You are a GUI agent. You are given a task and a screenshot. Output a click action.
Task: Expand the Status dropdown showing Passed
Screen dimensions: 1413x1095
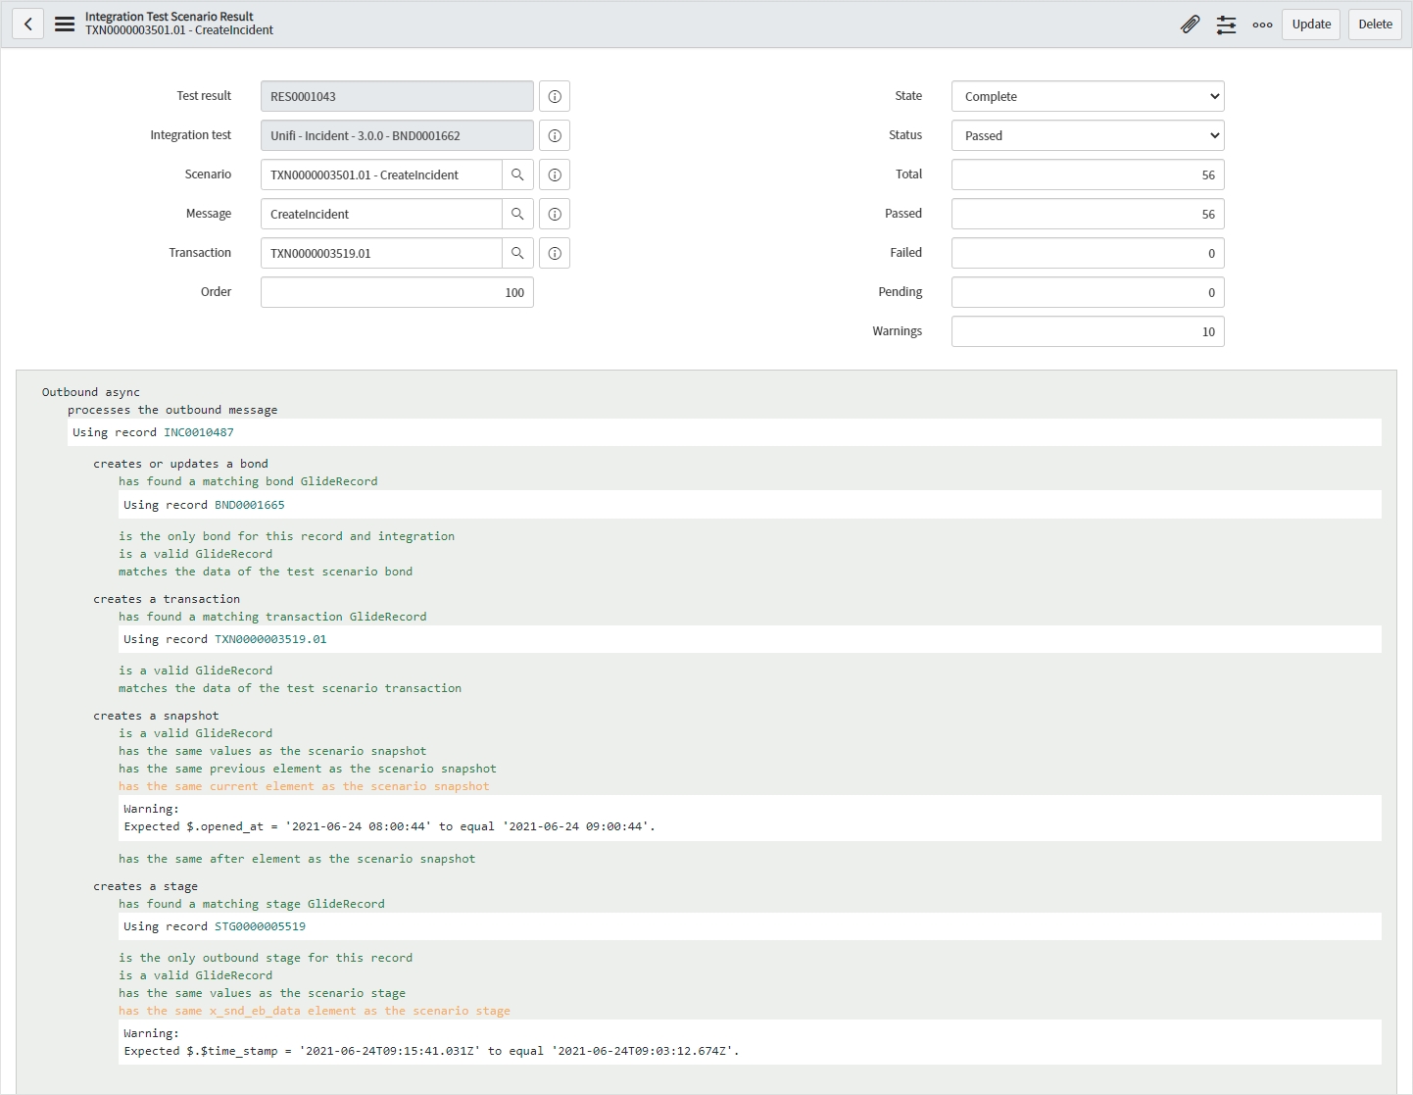tap(1087, 135)
